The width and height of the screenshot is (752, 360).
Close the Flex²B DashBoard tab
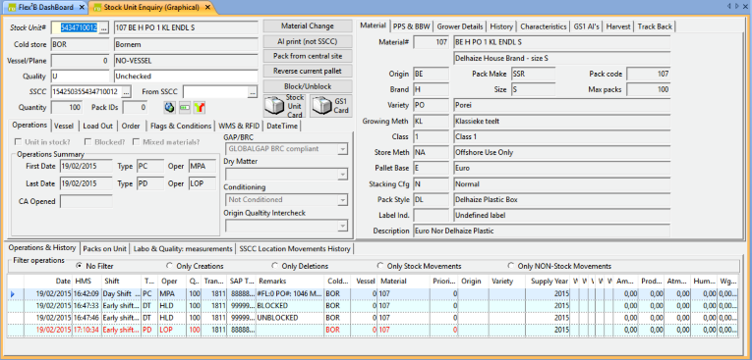tap(81, 7)
